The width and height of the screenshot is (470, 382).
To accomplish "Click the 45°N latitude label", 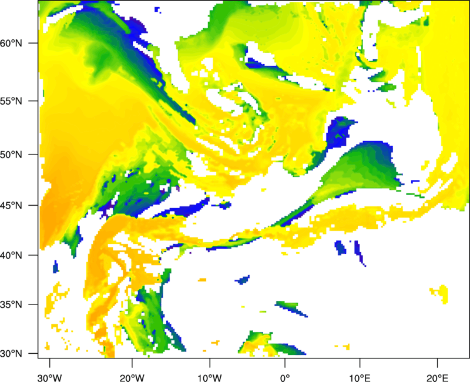I will (x=11, y=206).
